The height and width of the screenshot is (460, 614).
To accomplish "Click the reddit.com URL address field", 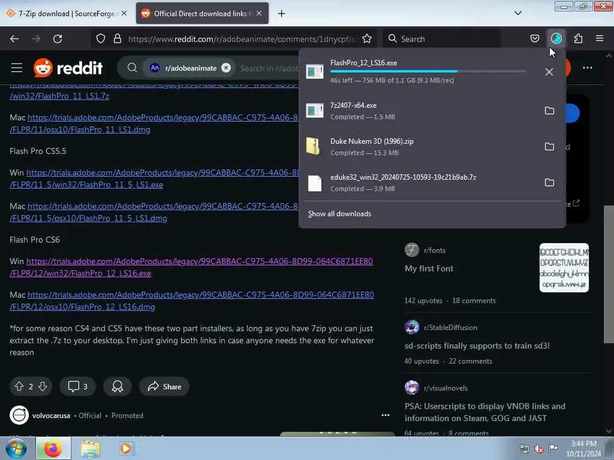I will 241,39.
